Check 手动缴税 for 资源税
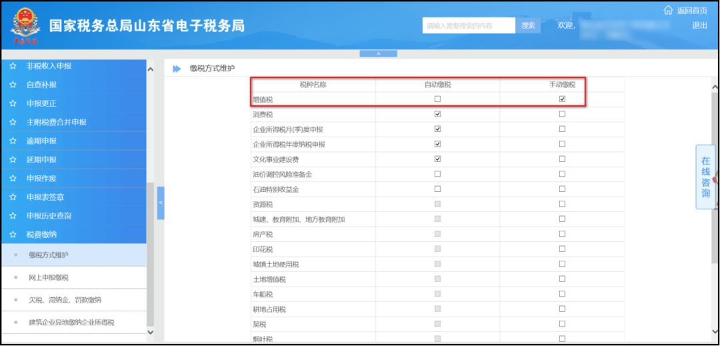This screenshot has width=720, height=346. pos(562,204)
